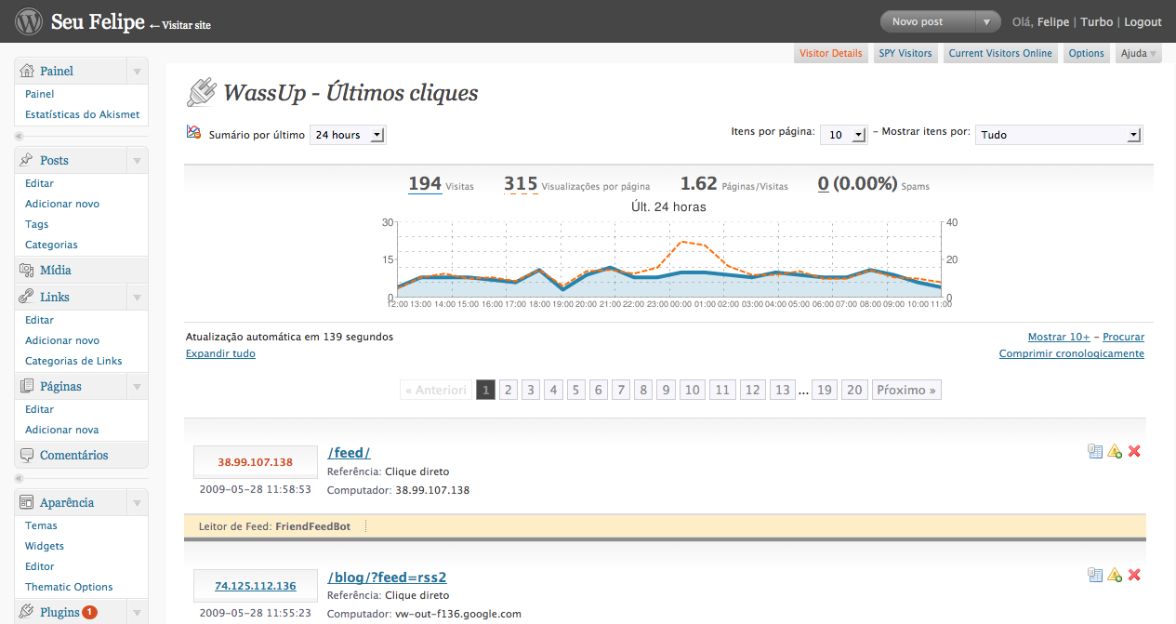
Task: Click the Expandir tudo link
Action: click(220, 353)
